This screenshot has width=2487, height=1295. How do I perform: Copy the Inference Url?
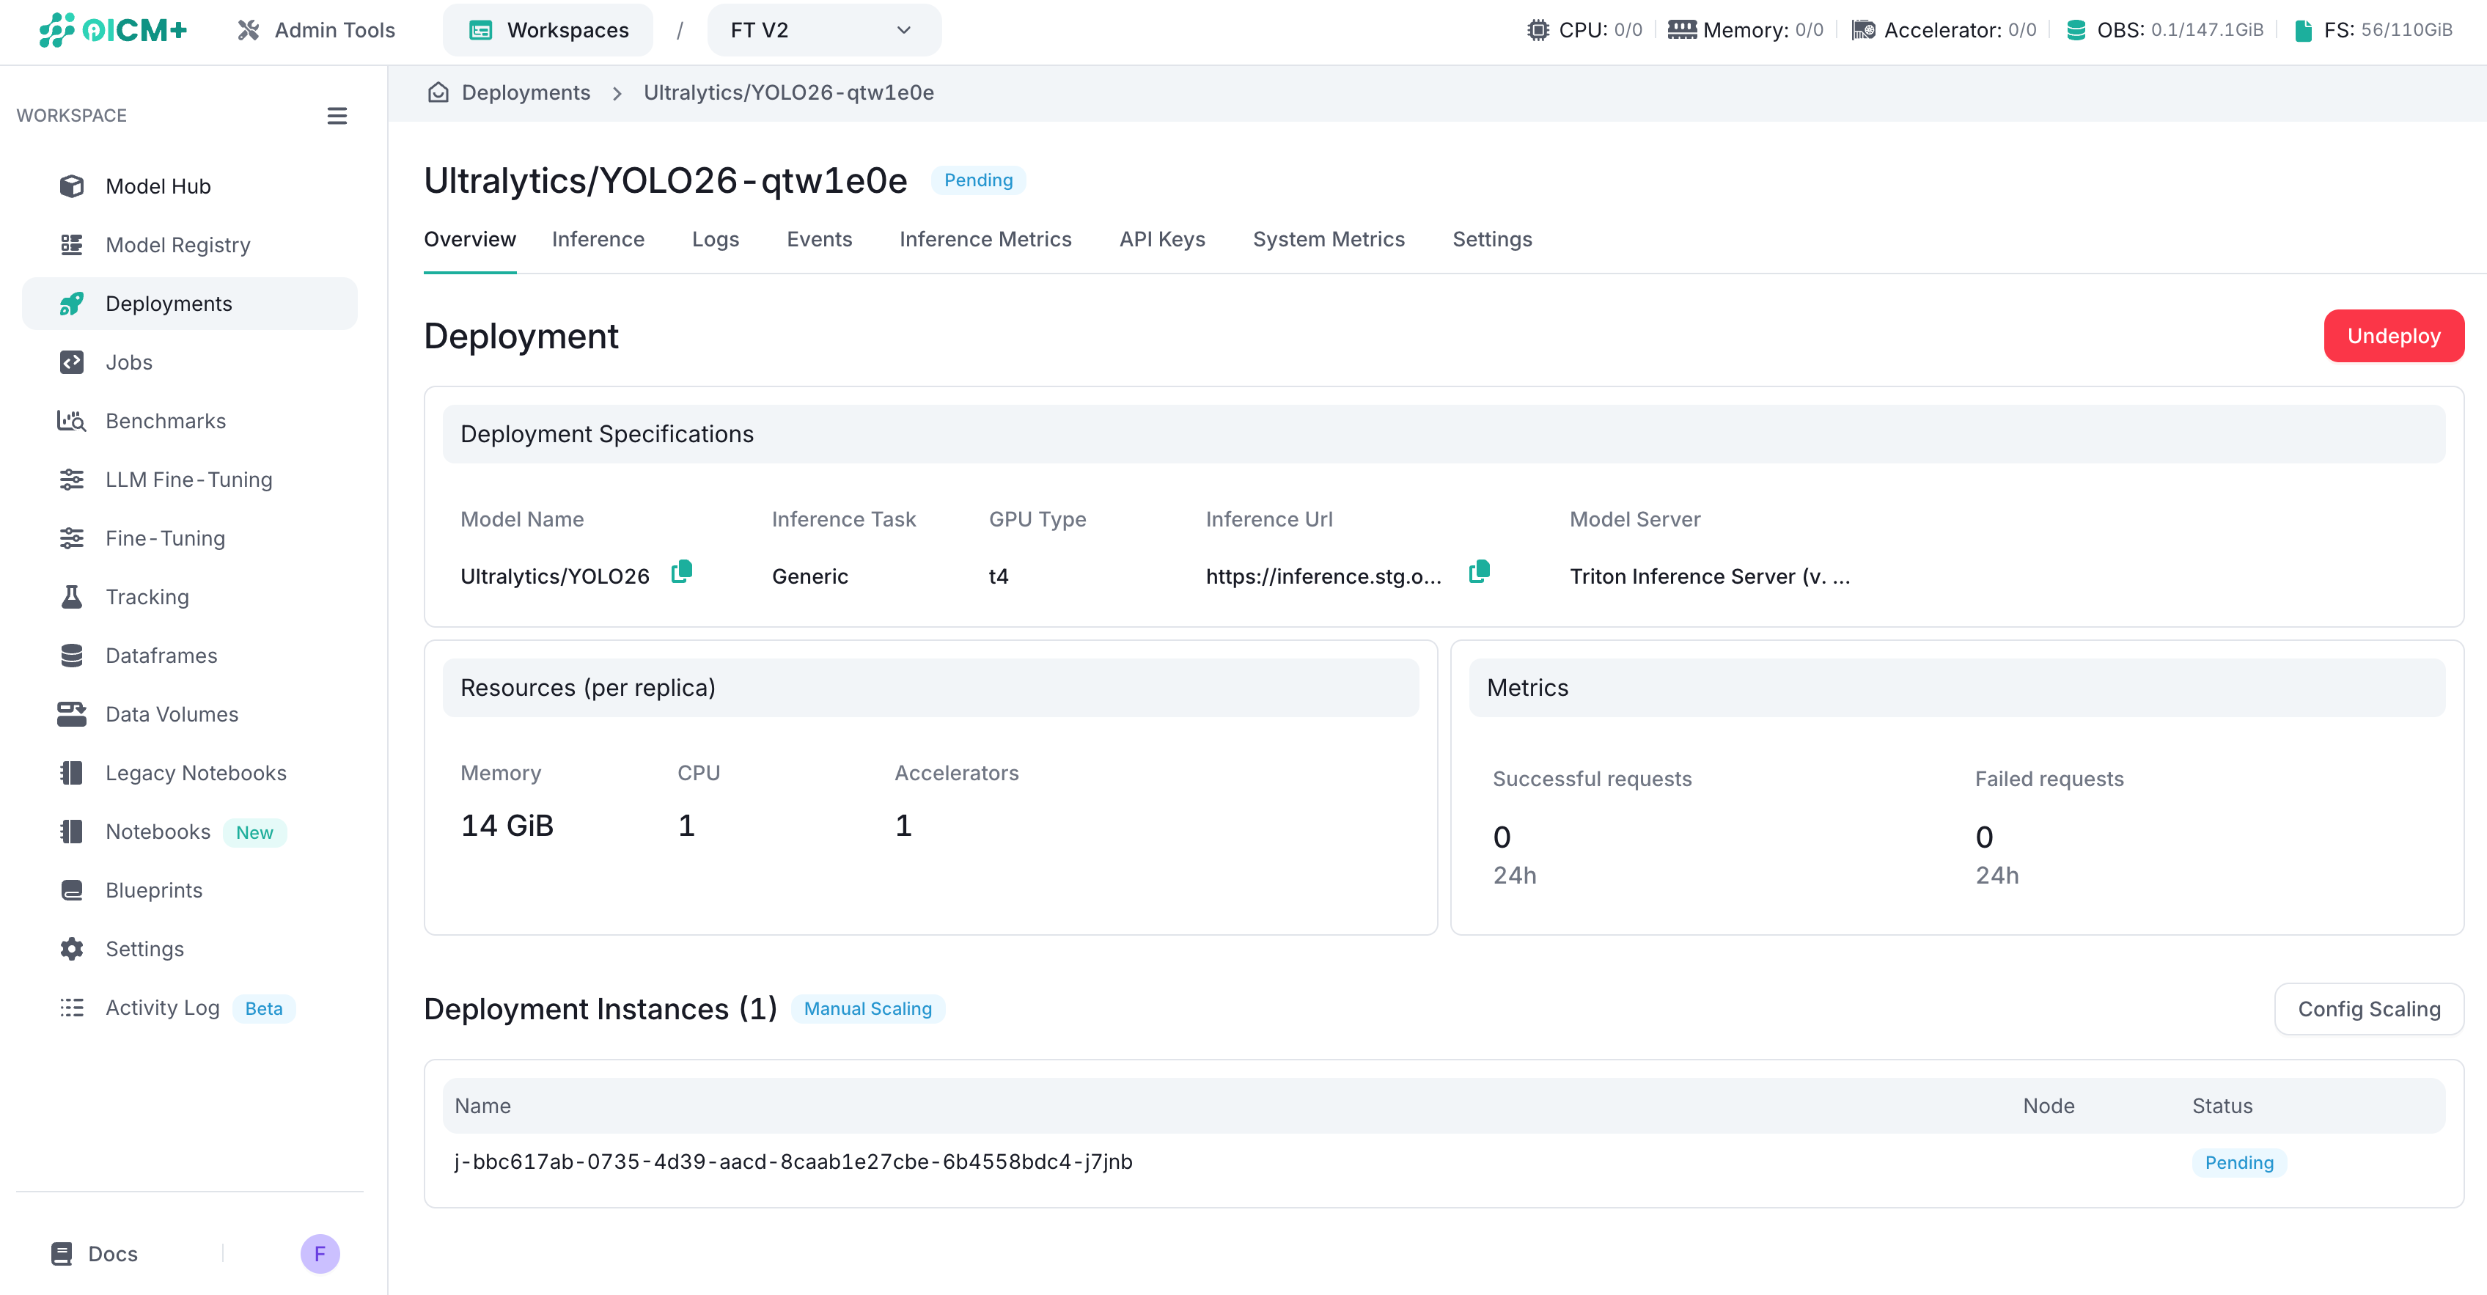tap(1479, 572)
